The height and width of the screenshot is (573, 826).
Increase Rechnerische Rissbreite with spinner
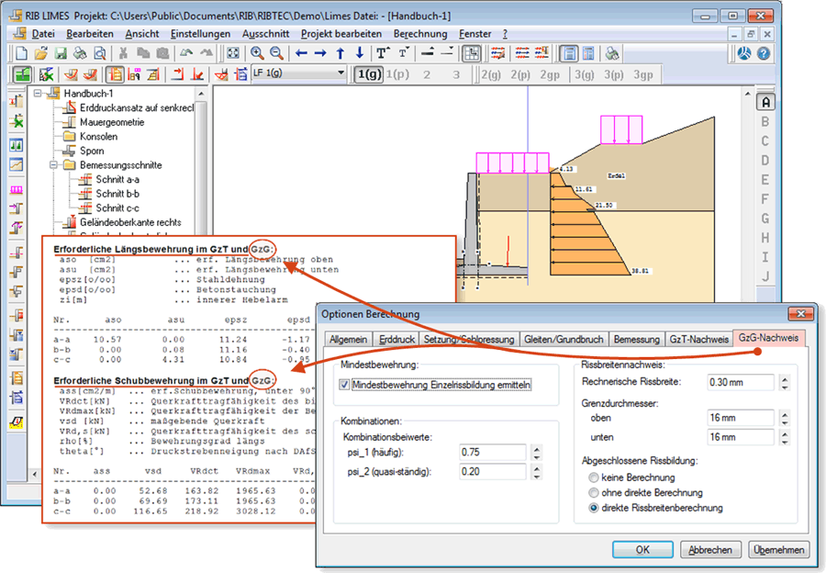point(785,378)
